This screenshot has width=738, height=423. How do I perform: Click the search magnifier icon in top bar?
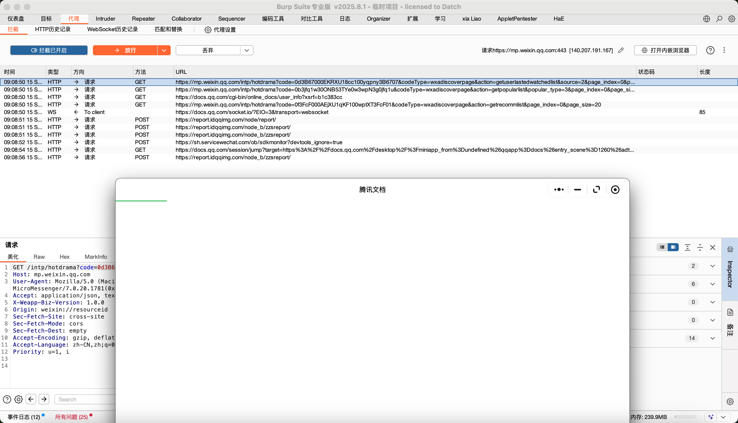719,19
